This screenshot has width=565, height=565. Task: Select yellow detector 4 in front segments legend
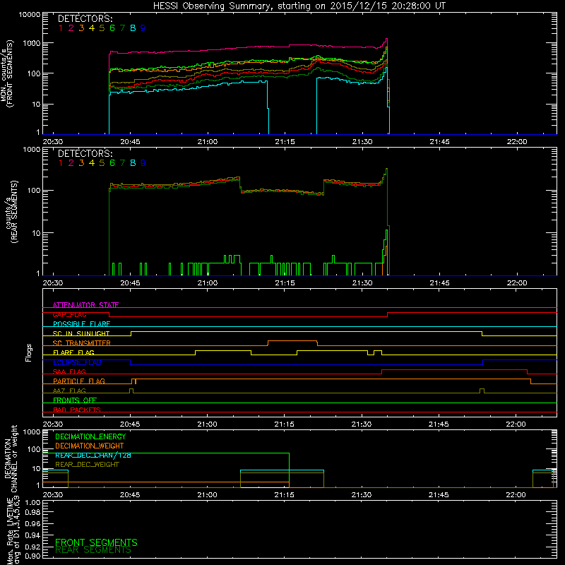(x=92, y=28)
